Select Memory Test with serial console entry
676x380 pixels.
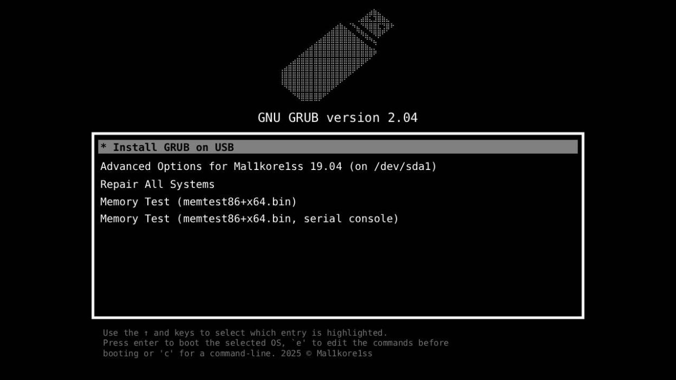(249, 219)
